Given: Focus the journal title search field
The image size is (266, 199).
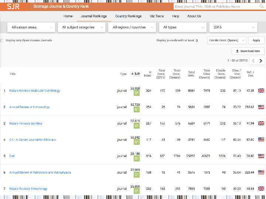Looking at the screenshot, I should click(216, 6).
